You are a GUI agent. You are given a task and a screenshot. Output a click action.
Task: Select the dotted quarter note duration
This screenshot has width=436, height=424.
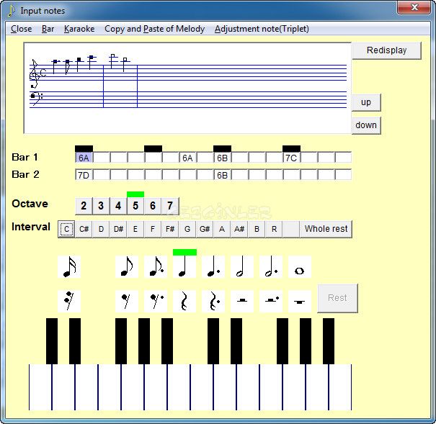coord(213,266)
